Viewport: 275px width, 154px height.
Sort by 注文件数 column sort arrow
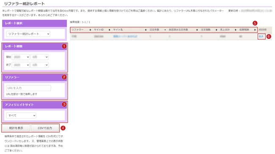(x=165, y=30)
